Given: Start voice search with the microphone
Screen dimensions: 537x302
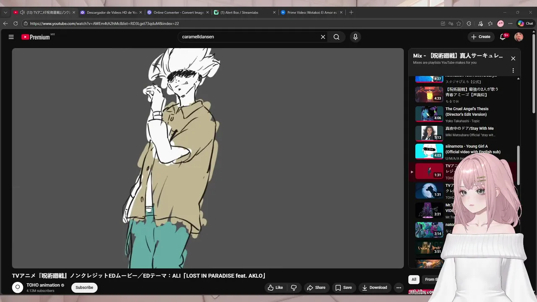Looking at the screenshot, I should click(355, 37).
